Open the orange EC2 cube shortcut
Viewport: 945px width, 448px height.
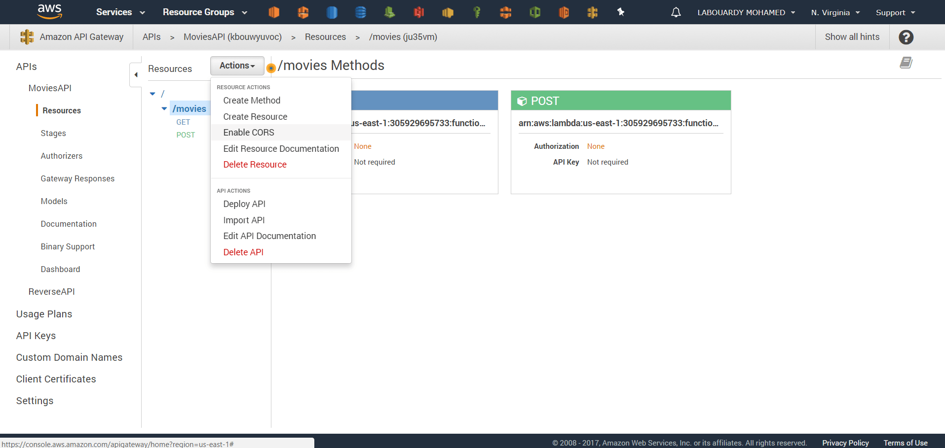pyautogui.click(x=274, y=12)
